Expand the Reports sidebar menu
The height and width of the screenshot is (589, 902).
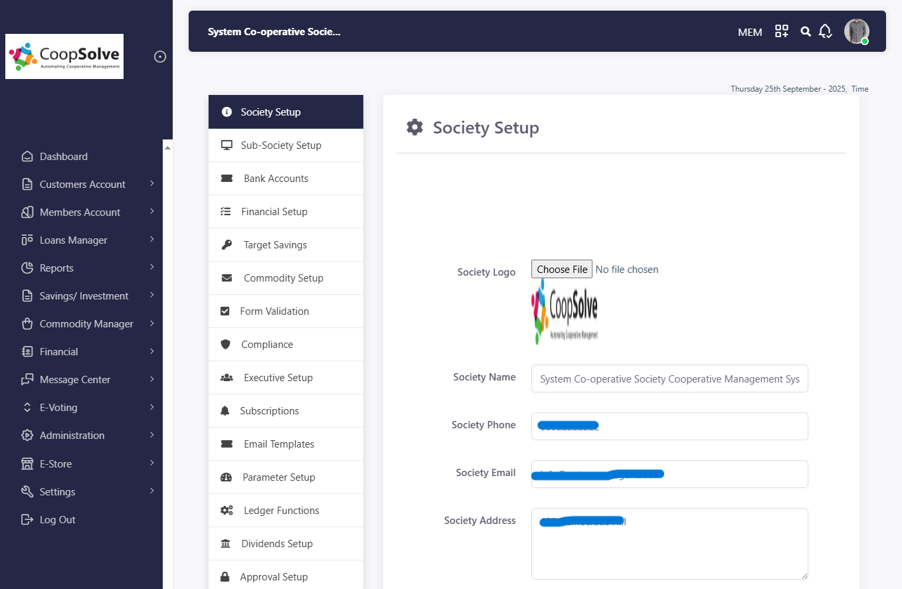(x=151, y=268)
